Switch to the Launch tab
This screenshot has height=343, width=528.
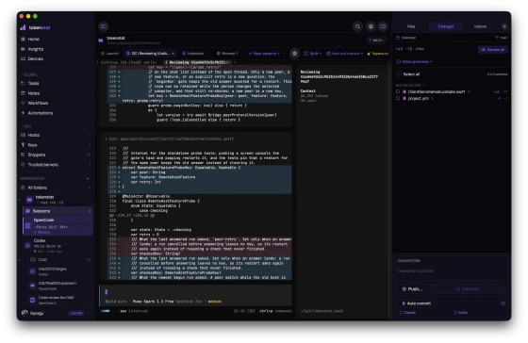coord(109,53)
